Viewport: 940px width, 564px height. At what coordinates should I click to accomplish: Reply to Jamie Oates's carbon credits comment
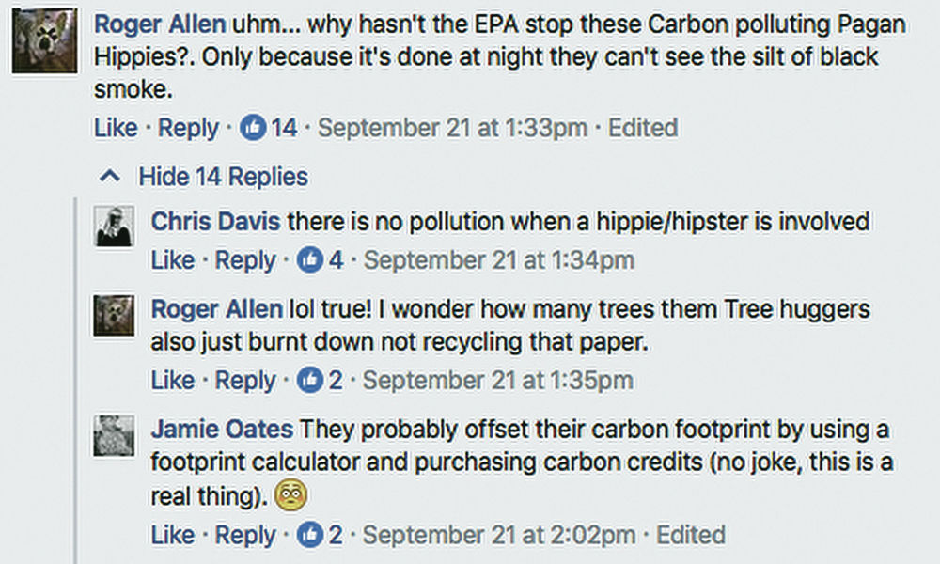pos(245,535)
